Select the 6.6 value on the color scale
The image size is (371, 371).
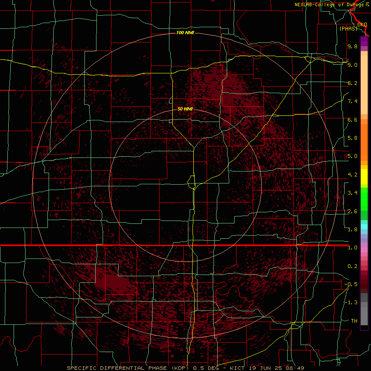(352, 120)
